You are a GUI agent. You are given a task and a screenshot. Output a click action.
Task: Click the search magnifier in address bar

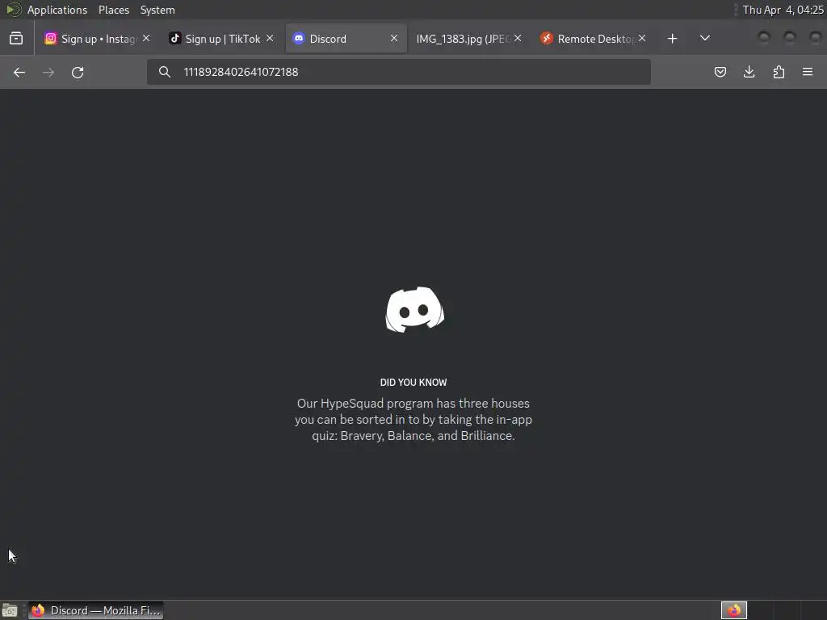[165, 72]
